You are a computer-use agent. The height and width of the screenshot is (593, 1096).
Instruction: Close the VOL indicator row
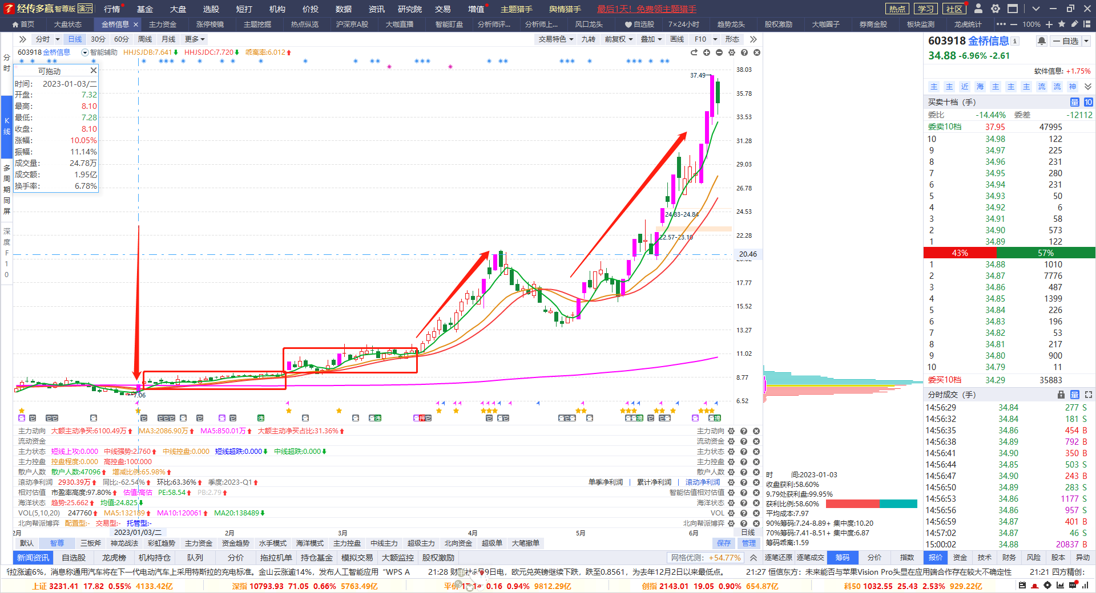point(756,513)
